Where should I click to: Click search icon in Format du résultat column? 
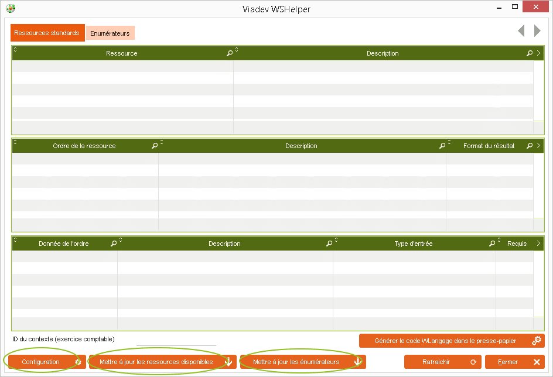(x=530, y=146)
